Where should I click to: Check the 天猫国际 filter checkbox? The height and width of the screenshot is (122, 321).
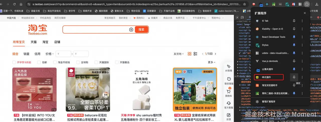pos(96,62)
